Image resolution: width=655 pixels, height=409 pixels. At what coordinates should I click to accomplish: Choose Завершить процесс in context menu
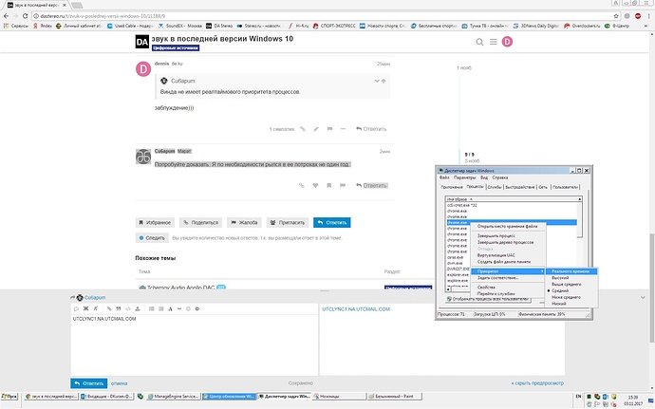(x=496, y=236)
